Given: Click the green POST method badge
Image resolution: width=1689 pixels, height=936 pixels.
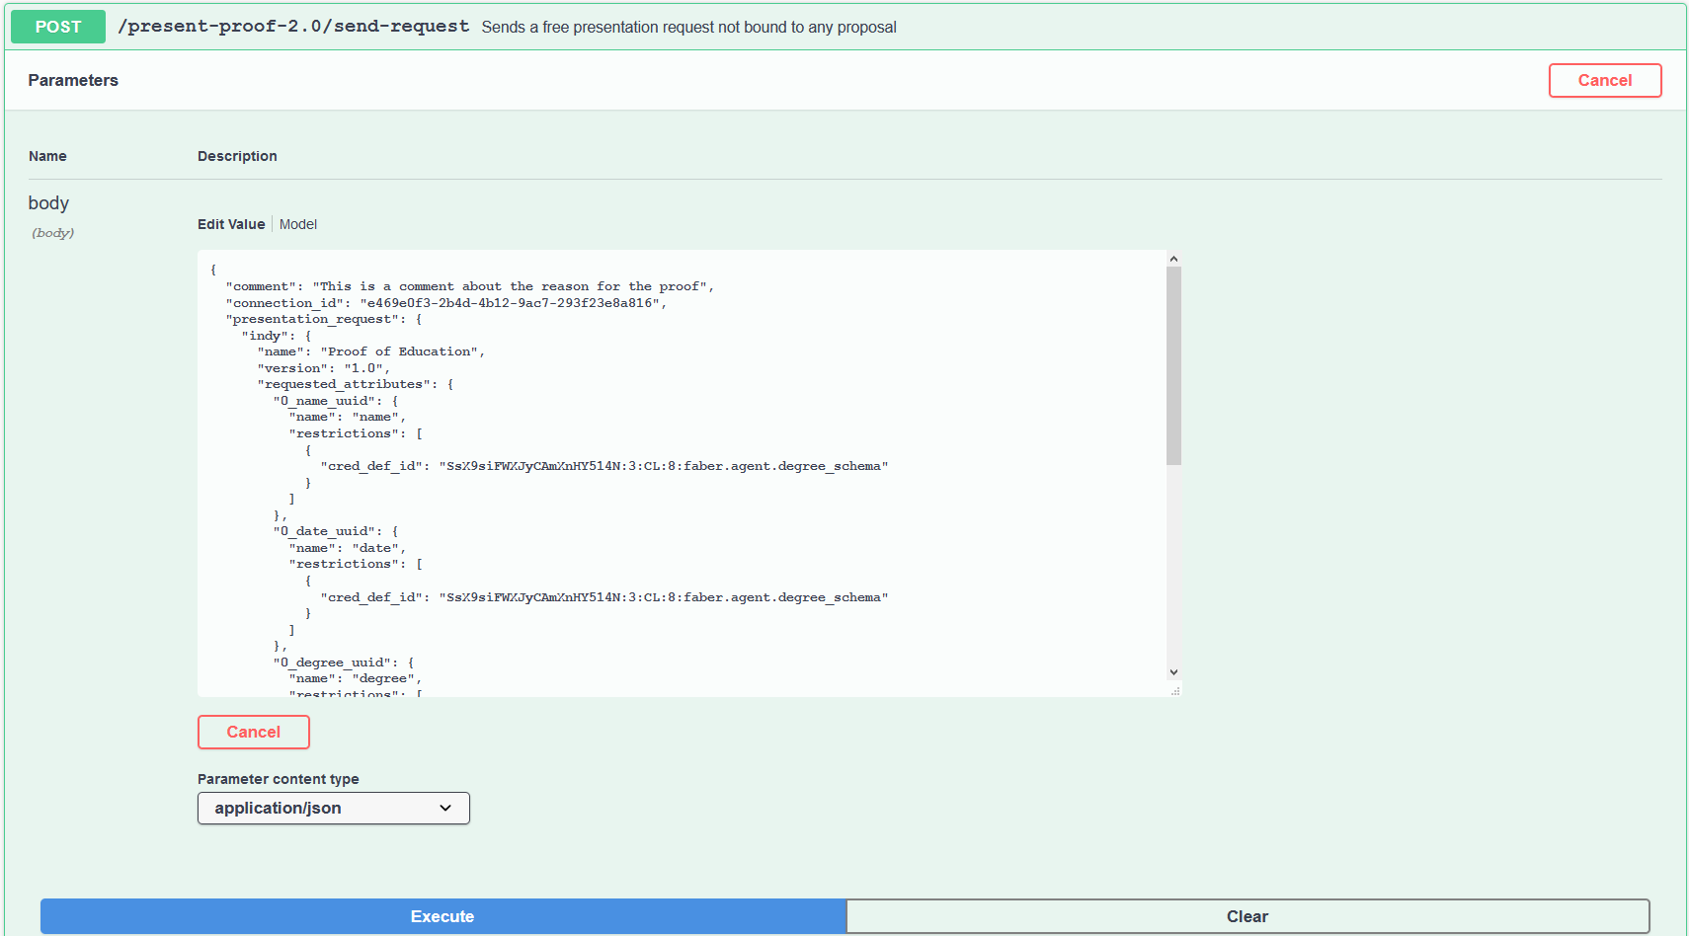Looking at the screenshot, I should point(58,27).
